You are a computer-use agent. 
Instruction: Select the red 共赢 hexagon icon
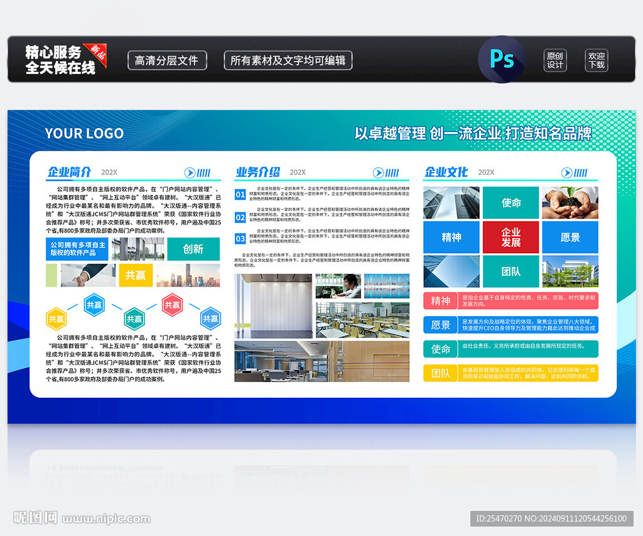tap(172, 305)
